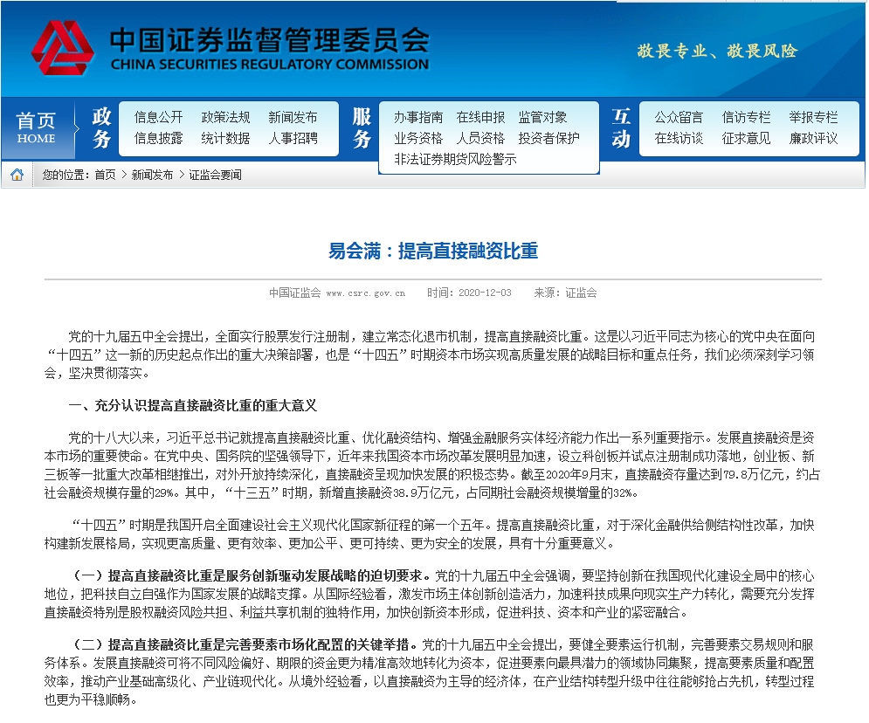
Task: Open 统计数据 link
Action: click(x=225, y=138)
